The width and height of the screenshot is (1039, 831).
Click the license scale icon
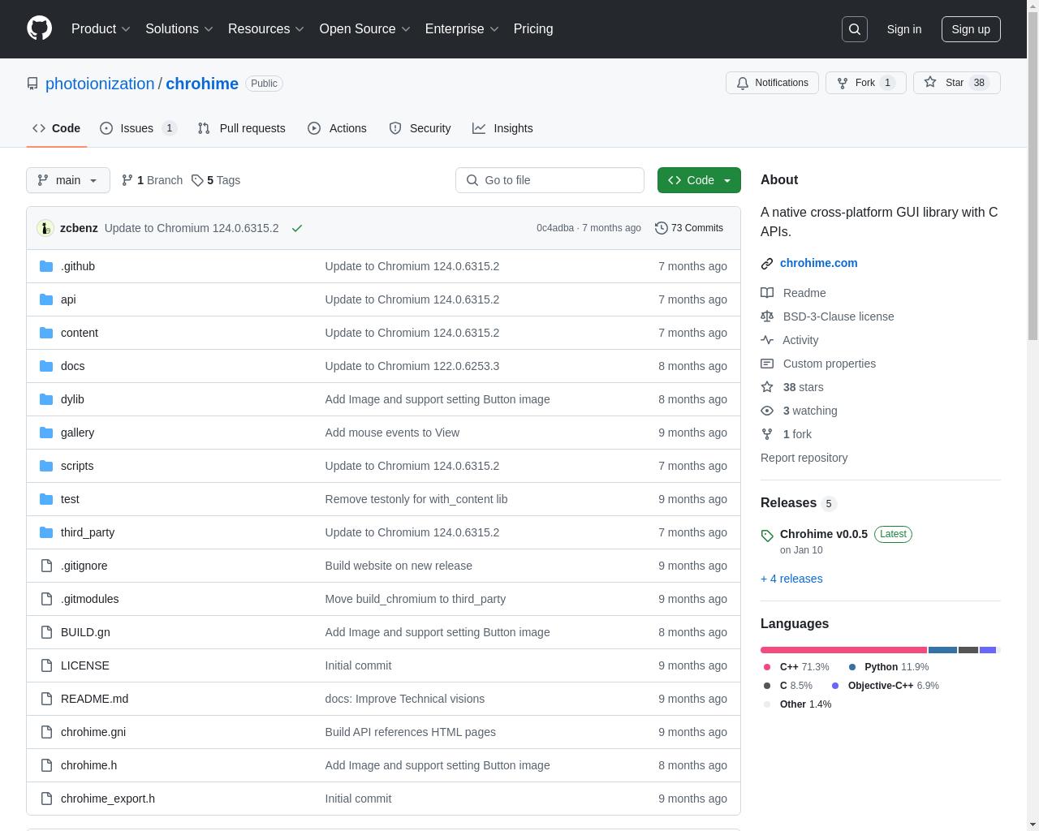coord(767,316)
